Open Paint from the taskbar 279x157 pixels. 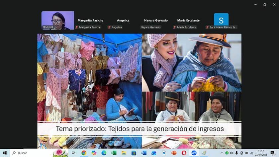[x=204, y=153]
